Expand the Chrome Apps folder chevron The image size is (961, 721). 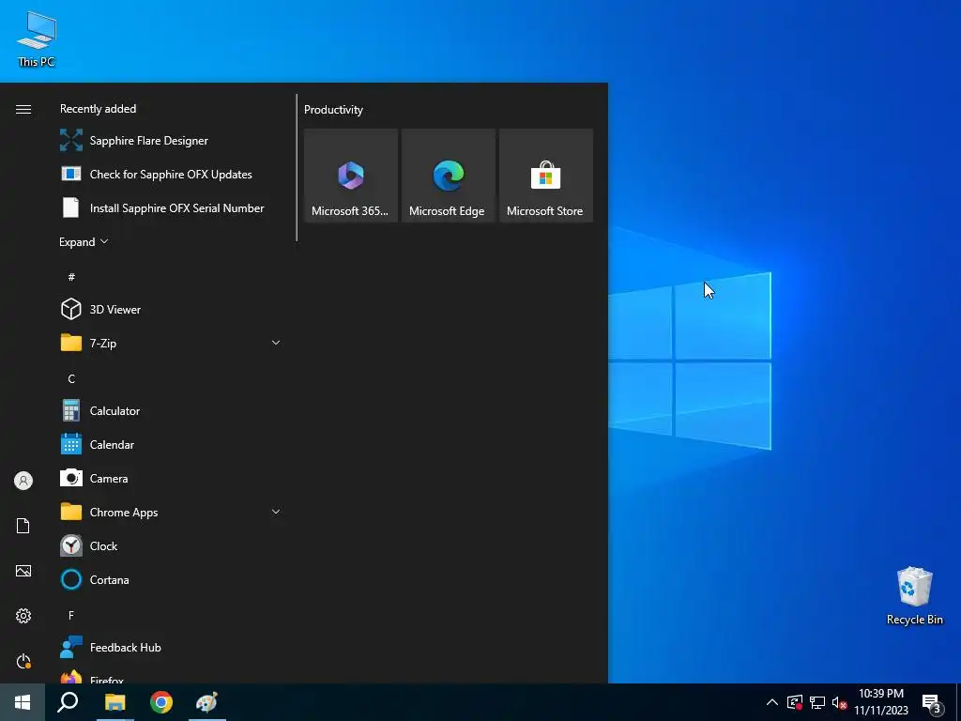pyautogui.click(x=276, y=512)
